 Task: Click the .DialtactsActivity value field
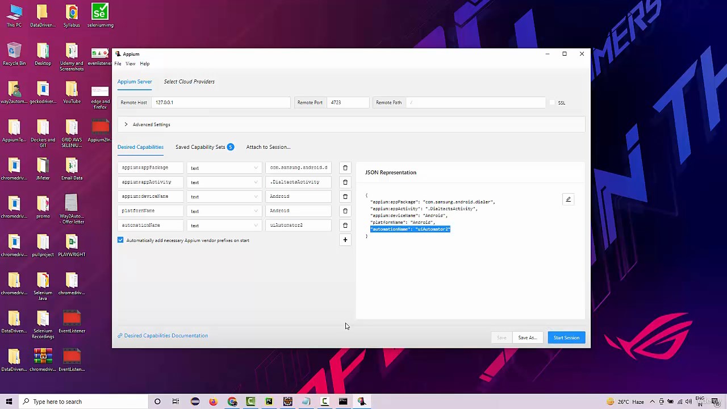point(299,182)
